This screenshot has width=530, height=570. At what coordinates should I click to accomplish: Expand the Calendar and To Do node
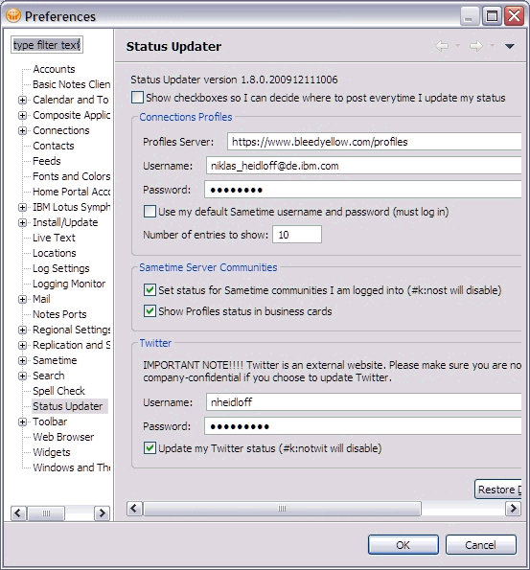pos(23,100)
